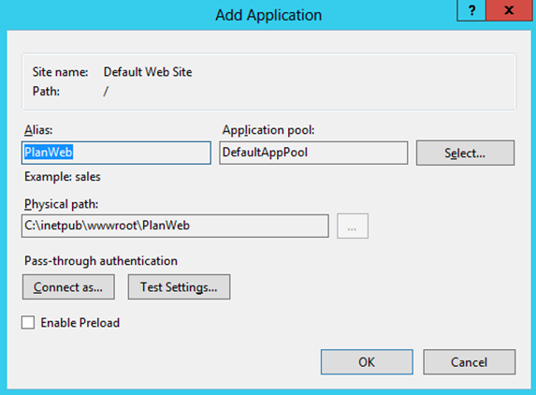Click the Physical path text box
The height and width of the screenshot is (395, 536).
tap(175, 226)
